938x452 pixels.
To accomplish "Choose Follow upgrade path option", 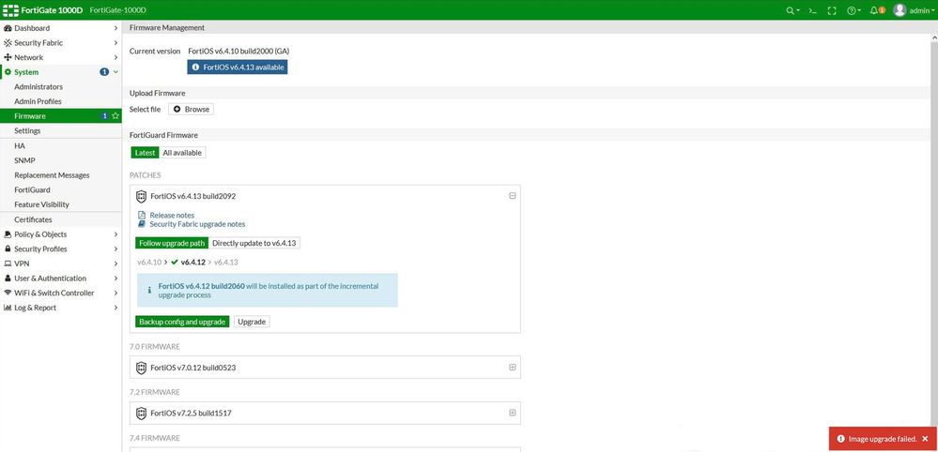I will 172,243.
